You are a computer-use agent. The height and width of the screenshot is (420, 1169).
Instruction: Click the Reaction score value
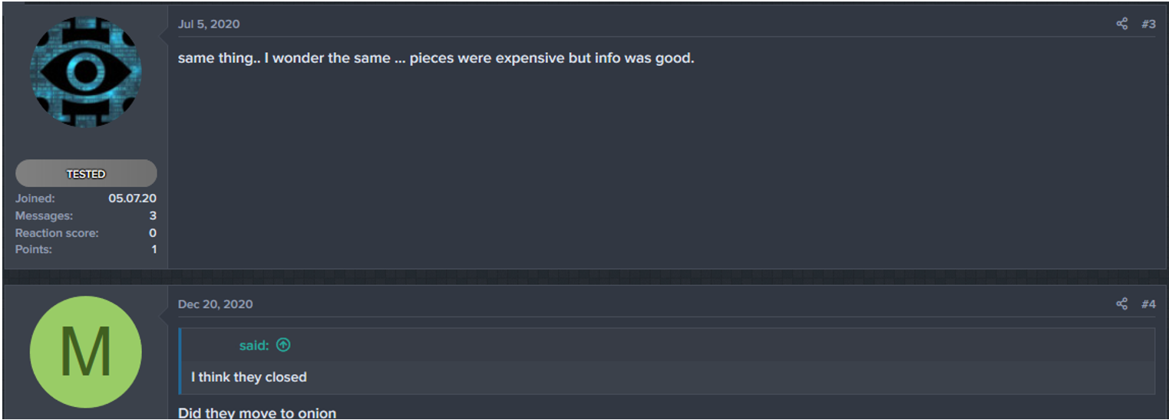tap(153, 233)
